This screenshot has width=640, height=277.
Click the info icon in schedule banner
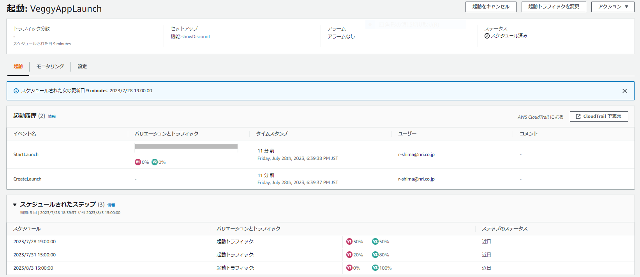click(x=16, y=91)
